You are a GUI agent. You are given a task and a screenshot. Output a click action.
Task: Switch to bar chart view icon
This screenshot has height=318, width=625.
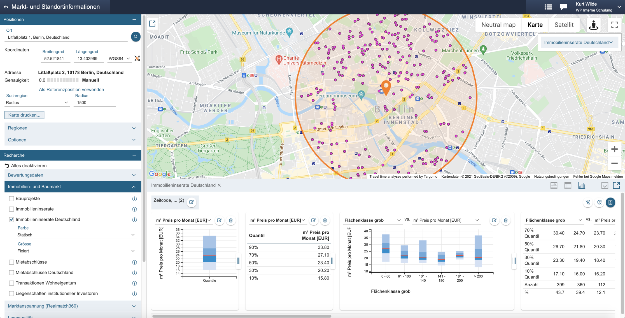pyautogui.click(x=582, y=185)
